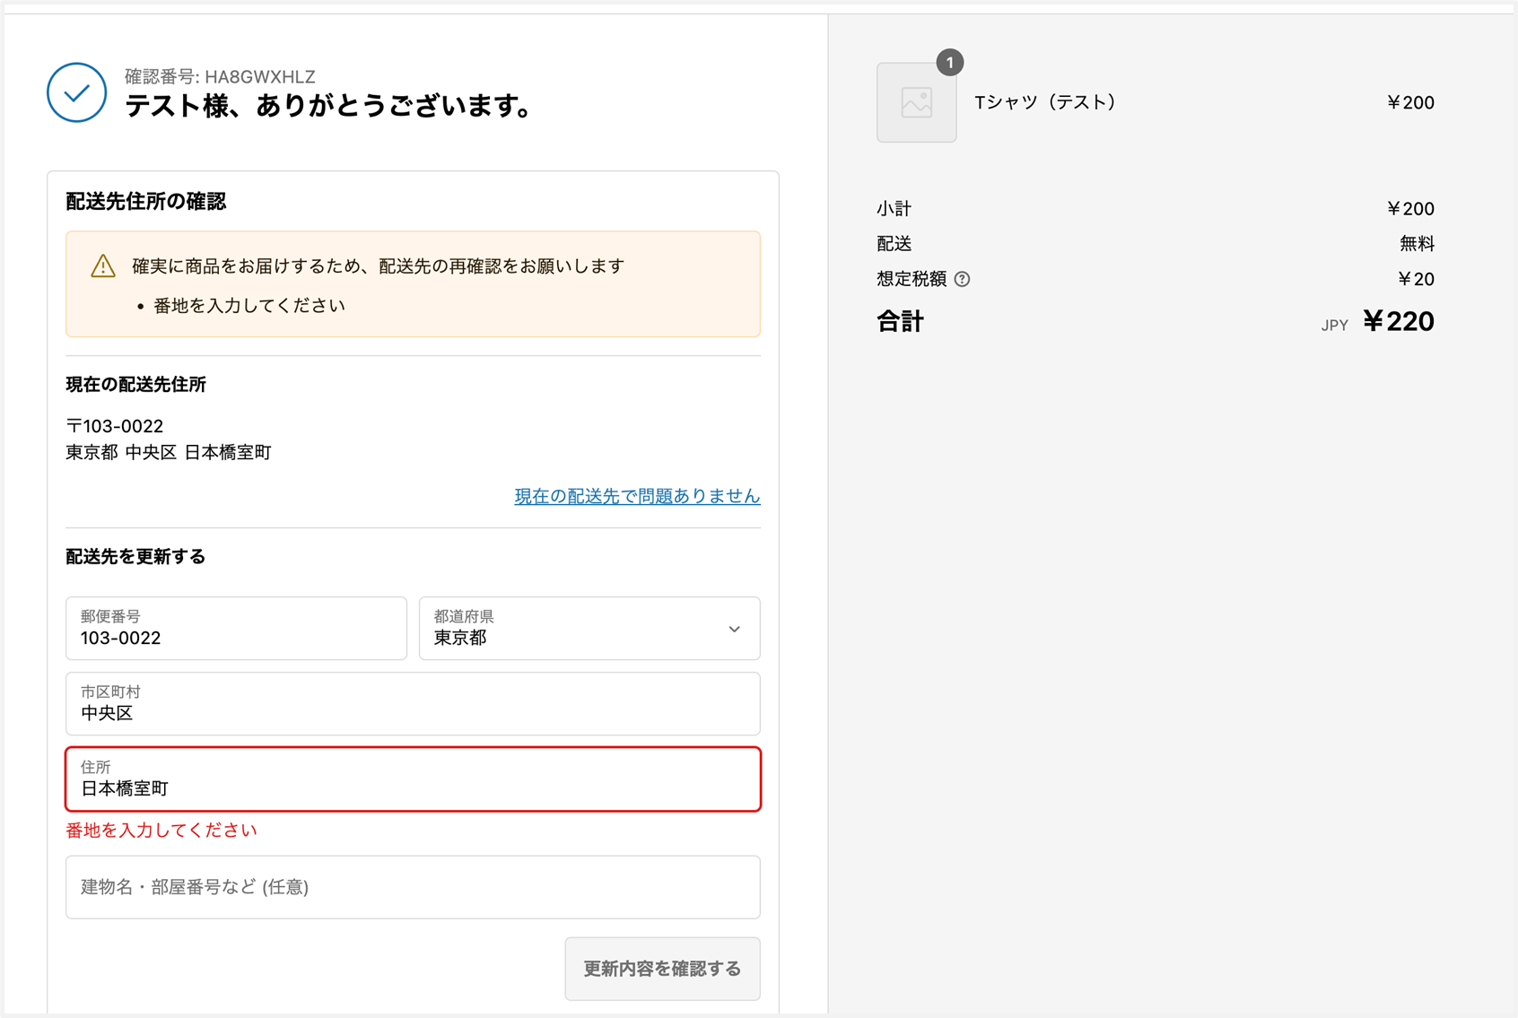Click the red 番地を入力してください error text
The image size is (1518, 1018).
(x=161, y=831)
